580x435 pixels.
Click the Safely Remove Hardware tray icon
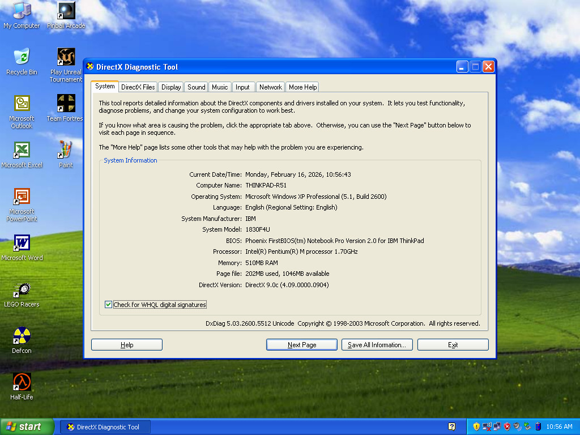(527, 427)
